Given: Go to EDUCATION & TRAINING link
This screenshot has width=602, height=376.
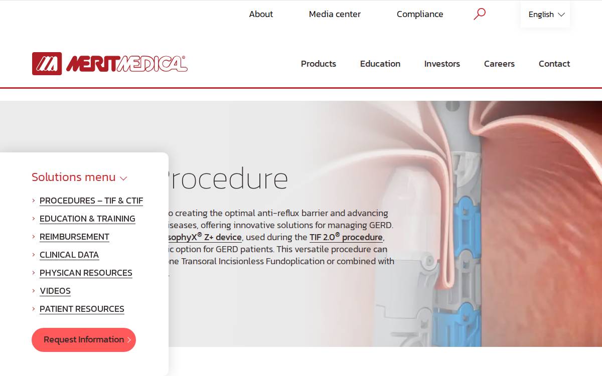Looking at the screenshot, I should pos(87,219).
